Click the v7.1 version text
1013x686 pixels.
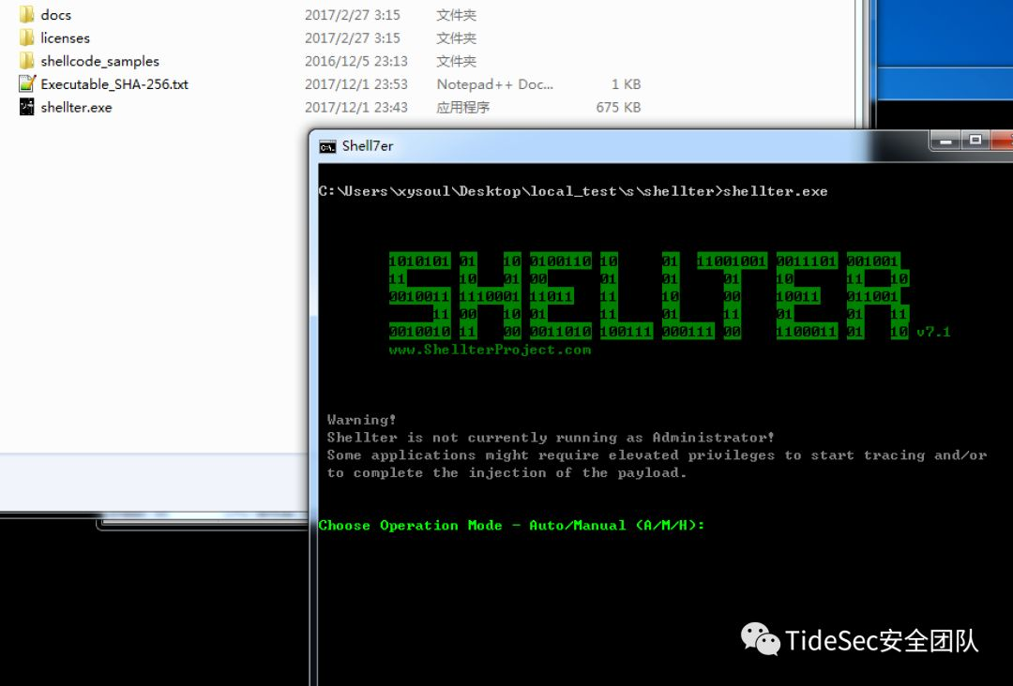(933, 332)
